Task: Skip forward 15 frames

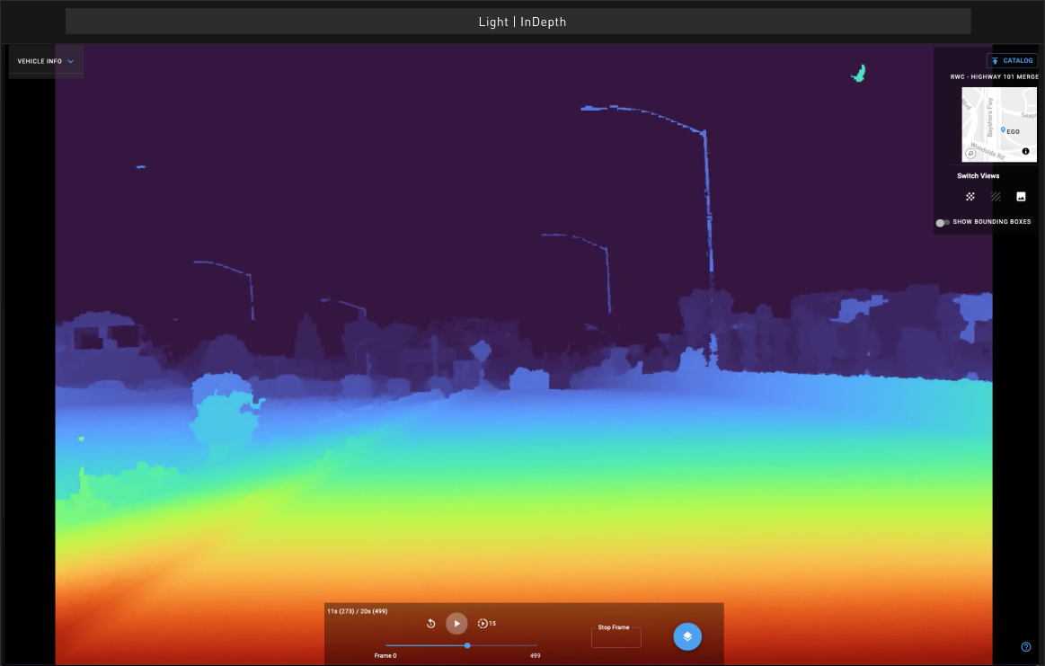Action: pyautogui.click(x=484, y=623)
